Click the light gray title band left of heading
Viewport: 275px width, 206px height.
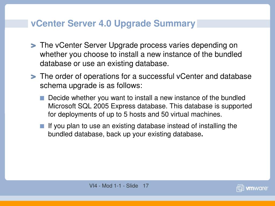click(16, 24)
